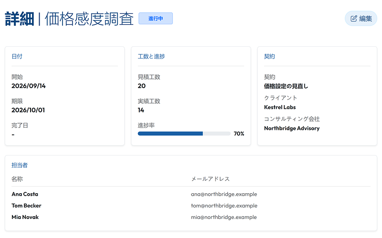Select the Tom Becker row name
Screen dimensions: 382x238
coord(27,206)
